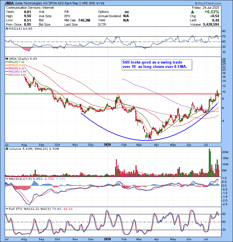This screenshot has width=233, height=242.
Task: Select the stochastic %D value 81.16
Action: coord(68,209)
